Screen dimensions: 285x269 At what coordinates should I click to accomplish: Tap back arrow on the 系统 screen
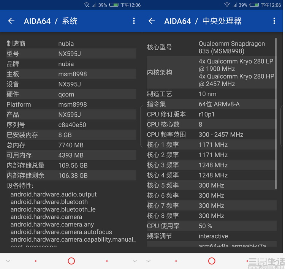[11, 21]
